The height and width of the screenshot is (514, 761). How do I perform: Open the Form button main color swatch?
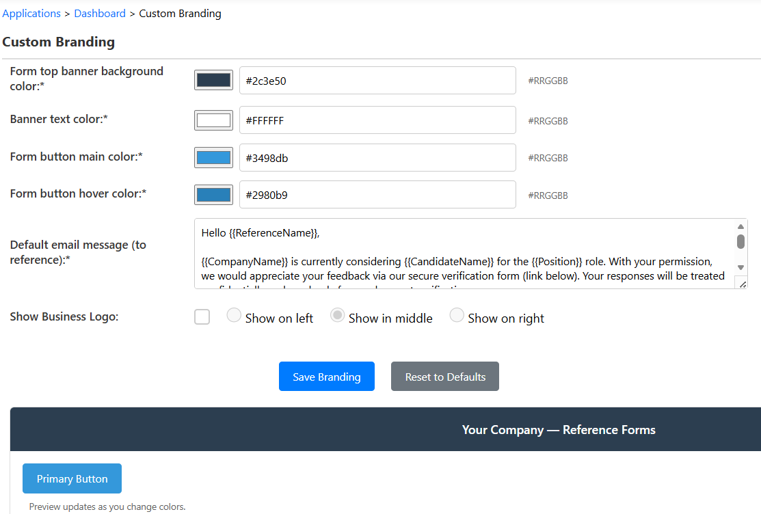tap(213, 157)
